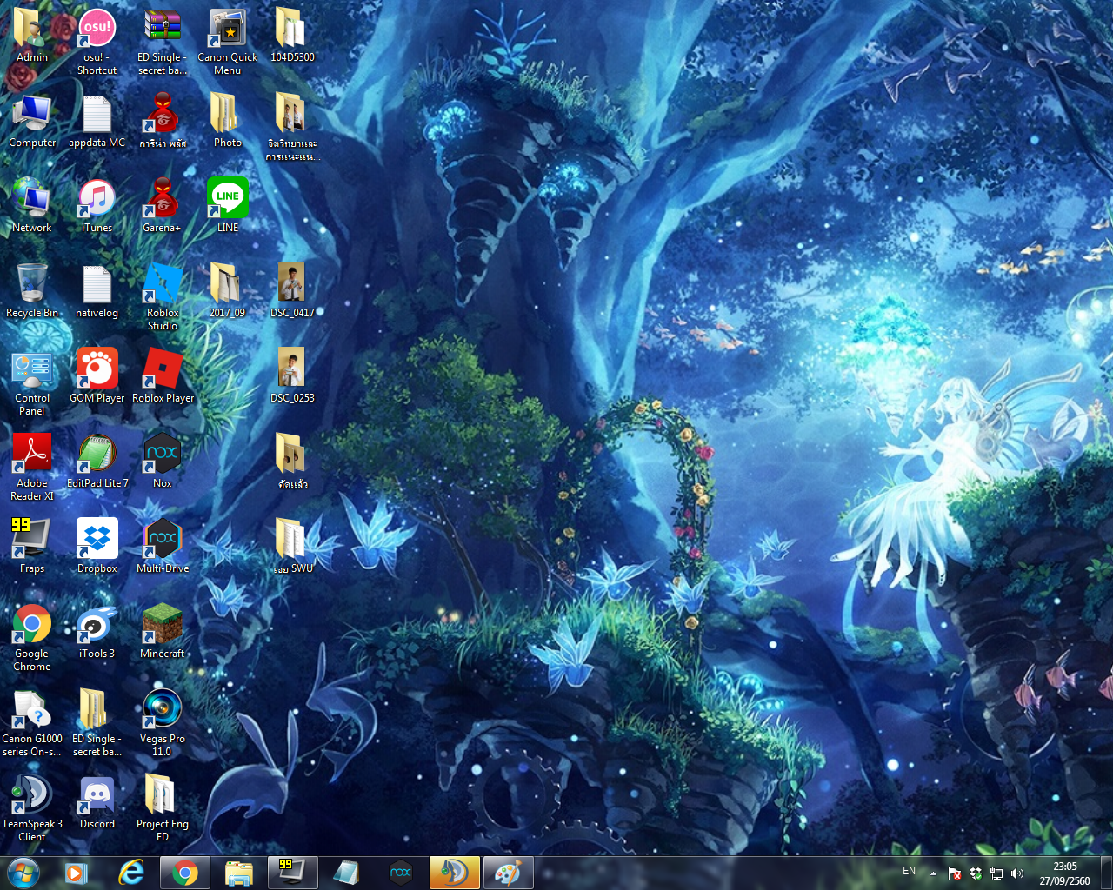Viewport: 1113px width, 890px height.
Task: Select the TeamSpeak 3 Client desktop icon
Action: coord(32,807)
